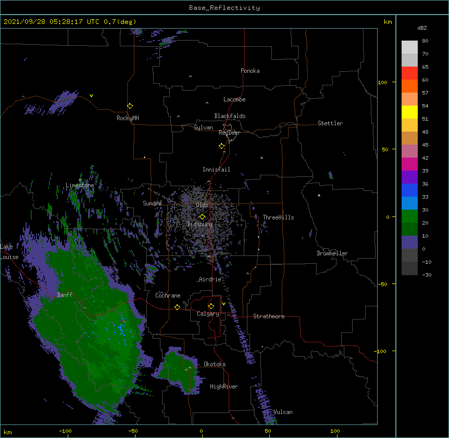
Task: Click the HighRiver label
Action: click(224, 387)
